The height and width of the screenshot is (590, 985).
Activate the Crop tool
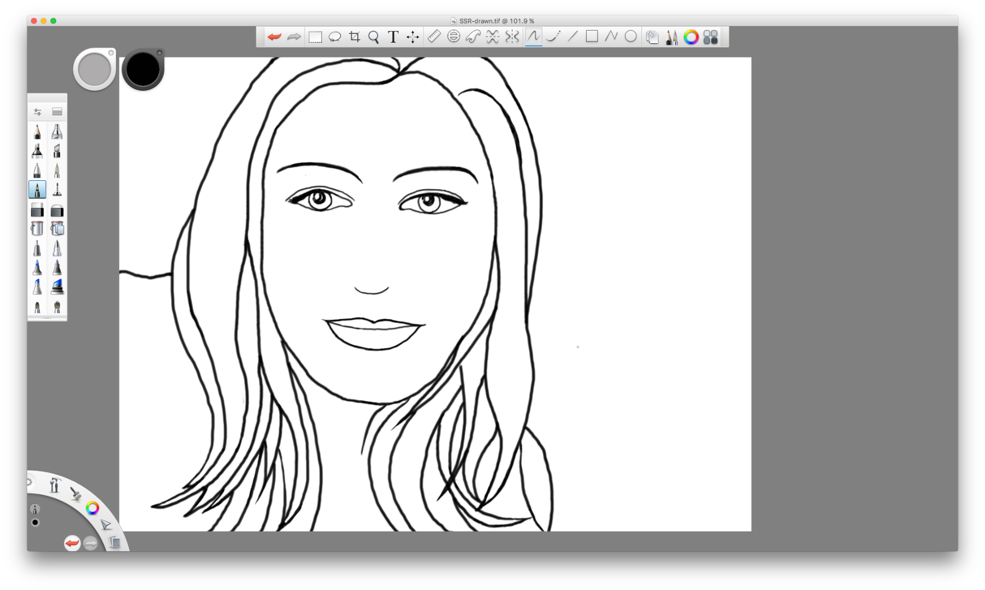point(355,37)
